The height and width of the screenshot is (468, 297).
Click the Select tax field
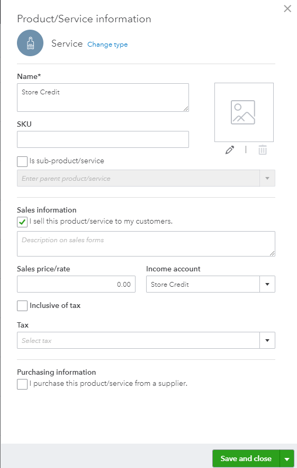138,340
